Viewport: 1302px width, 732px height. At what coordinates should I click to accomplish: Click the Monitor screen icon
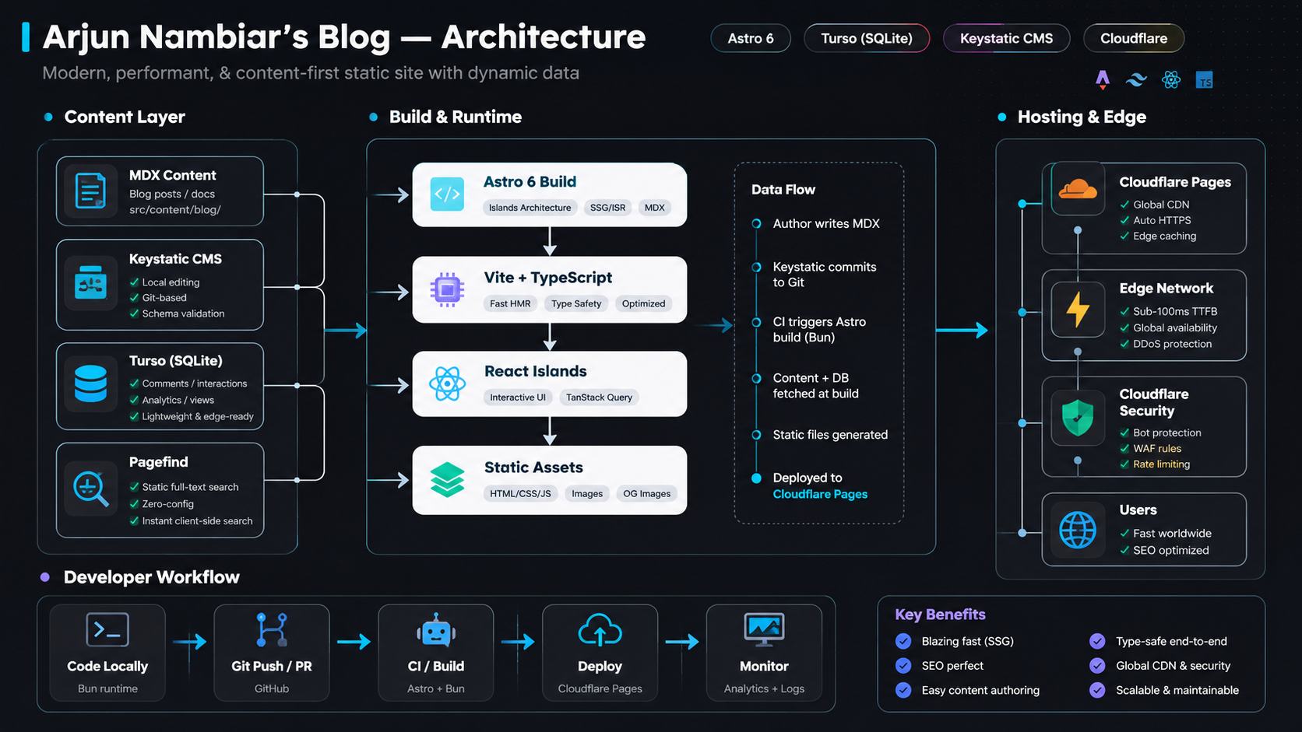764,631
